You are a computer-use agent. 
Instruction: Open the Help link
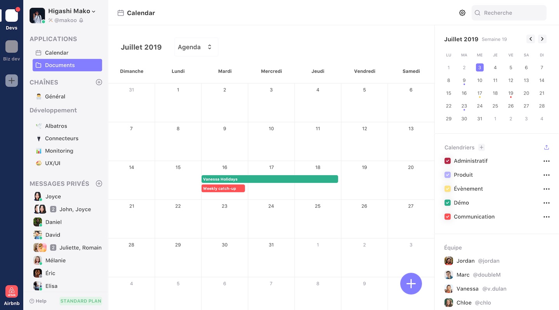38,301
